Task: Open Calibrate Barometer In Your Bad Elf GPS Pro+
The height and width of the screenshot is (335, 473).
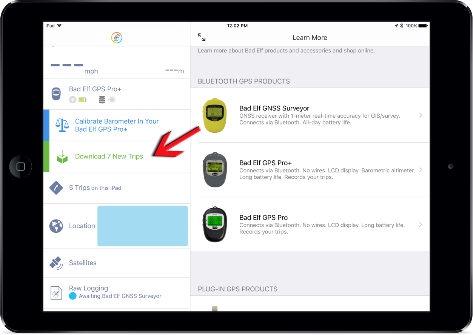Action: coord(117,125)
